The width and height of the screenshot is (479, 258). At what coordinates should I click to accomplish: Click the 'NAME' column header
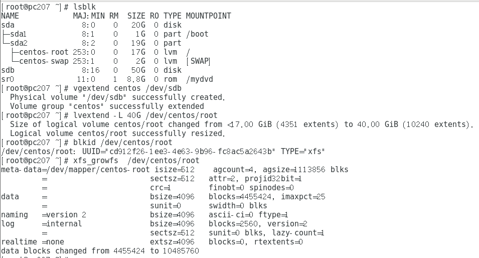(10, 16)
